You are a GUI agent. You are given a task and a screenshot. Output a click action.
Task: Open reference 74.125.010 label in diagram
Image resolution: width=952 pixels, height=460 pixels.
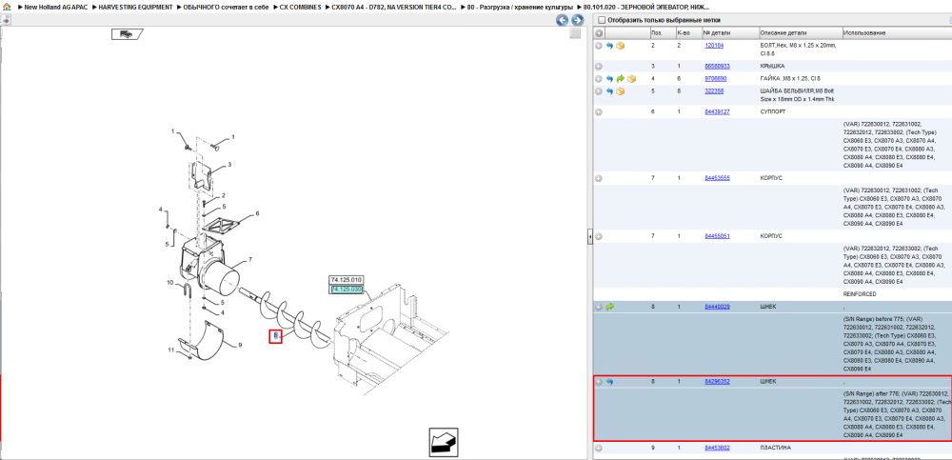(x=347, y=280)
